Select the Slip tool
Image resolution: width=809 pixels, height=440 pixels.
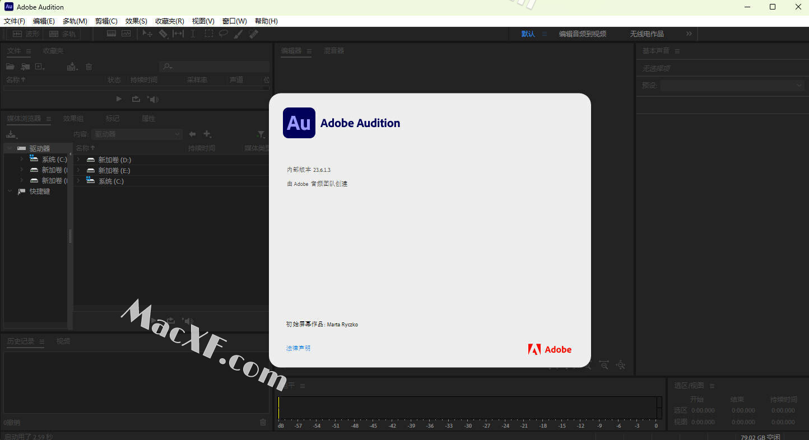point(178,34)
